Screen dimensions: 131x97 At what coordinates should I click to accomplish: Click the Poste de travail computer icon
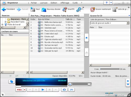coord(6,24)
